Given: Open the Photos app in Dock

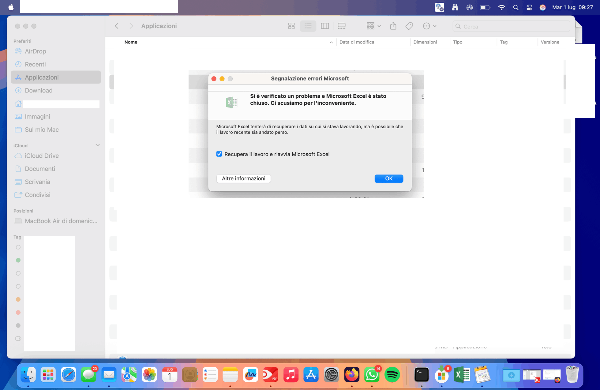Looking at the screenshot, I should (x=149, y=375).
